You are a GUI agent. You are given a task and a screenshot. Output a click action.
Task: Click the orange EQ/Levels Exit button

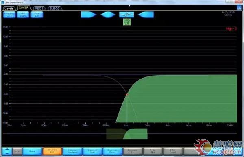[x=52, y=151]
